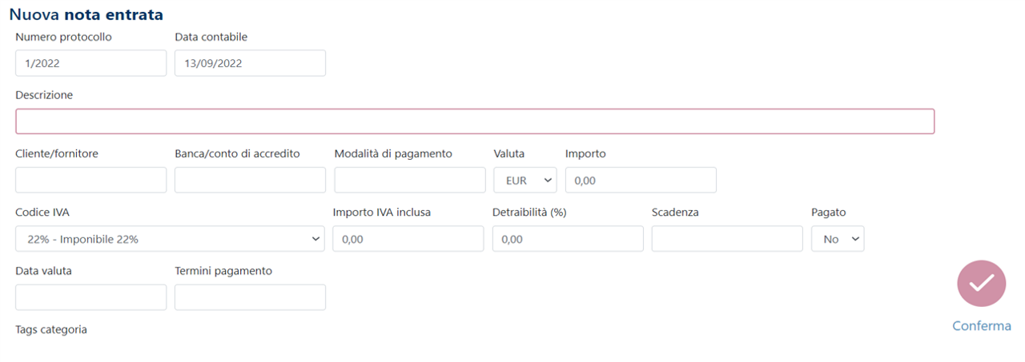Select the Scadenza date field

click(726, 239)
